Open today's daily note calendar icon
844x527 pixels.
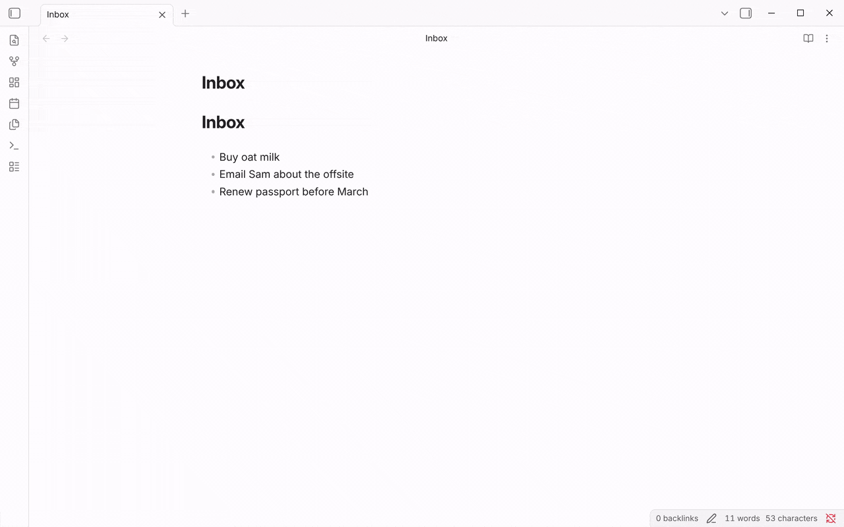14,103
